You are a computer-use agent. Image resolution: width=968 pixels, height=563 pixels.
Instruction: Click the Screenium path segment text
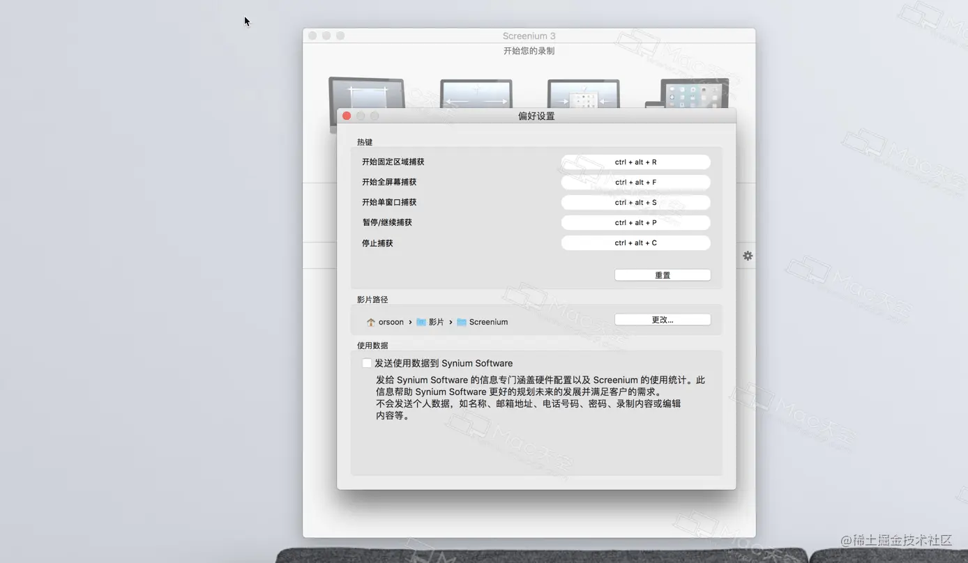(488, 322)
